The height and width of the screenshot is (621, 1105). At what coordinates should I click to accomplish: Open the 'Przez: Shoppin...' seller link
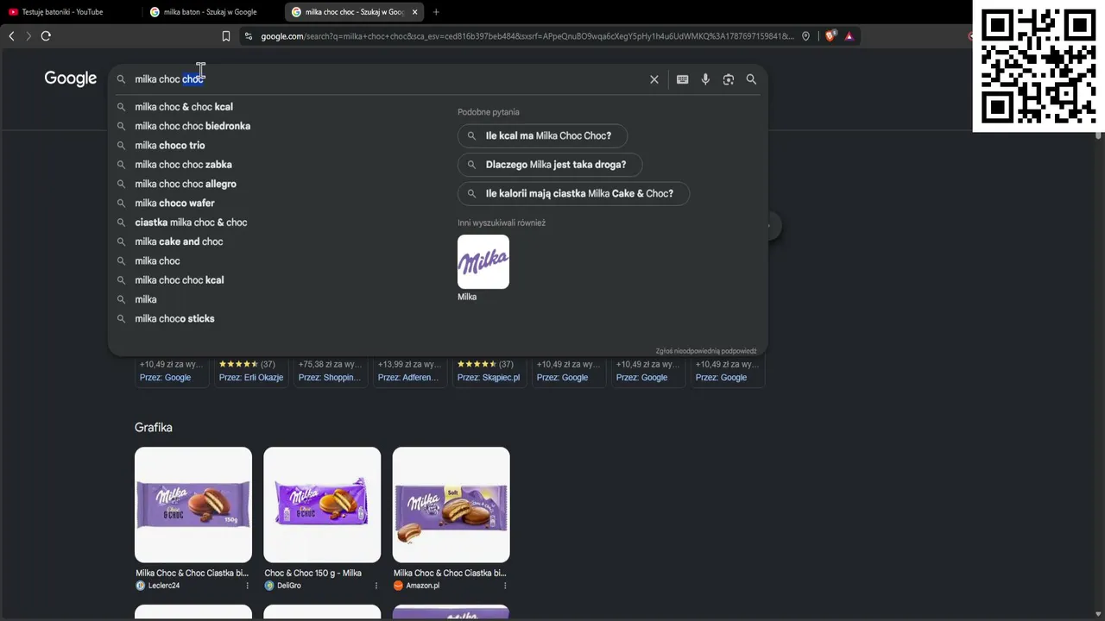pos(330,378)
